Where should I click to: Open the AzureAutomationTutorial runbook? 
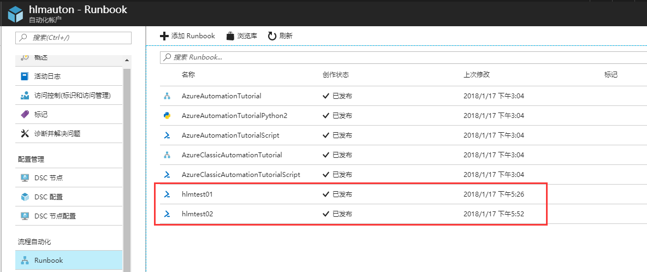(x=222, y=96)
